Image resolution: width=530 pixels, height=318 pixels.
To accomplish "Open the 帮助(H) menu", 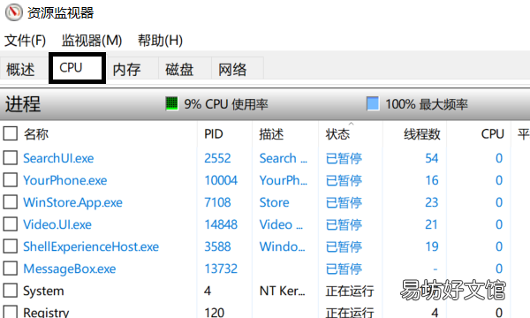I will coord(160,41).
